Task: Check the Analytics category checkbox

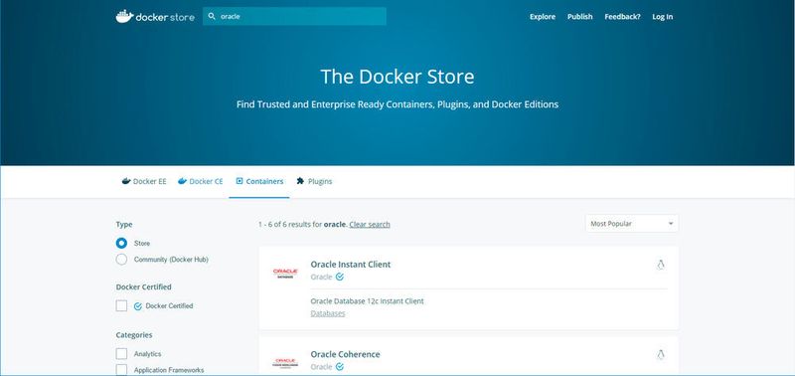Action: click(121, 354)
